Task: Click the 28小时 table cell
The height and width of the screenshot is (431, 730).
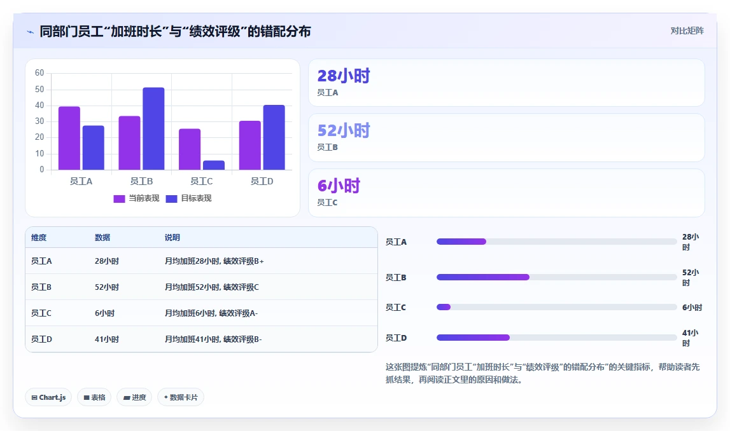Action: tap(107, 261)
